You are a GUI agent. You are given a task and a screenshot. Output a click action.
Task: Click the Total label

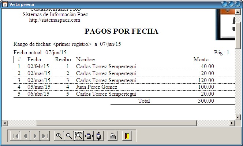(144, 101)
